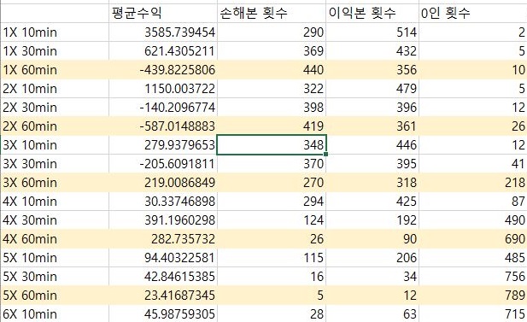Select the zero count cell 218

pyautogui.click(x=473, y=183)
